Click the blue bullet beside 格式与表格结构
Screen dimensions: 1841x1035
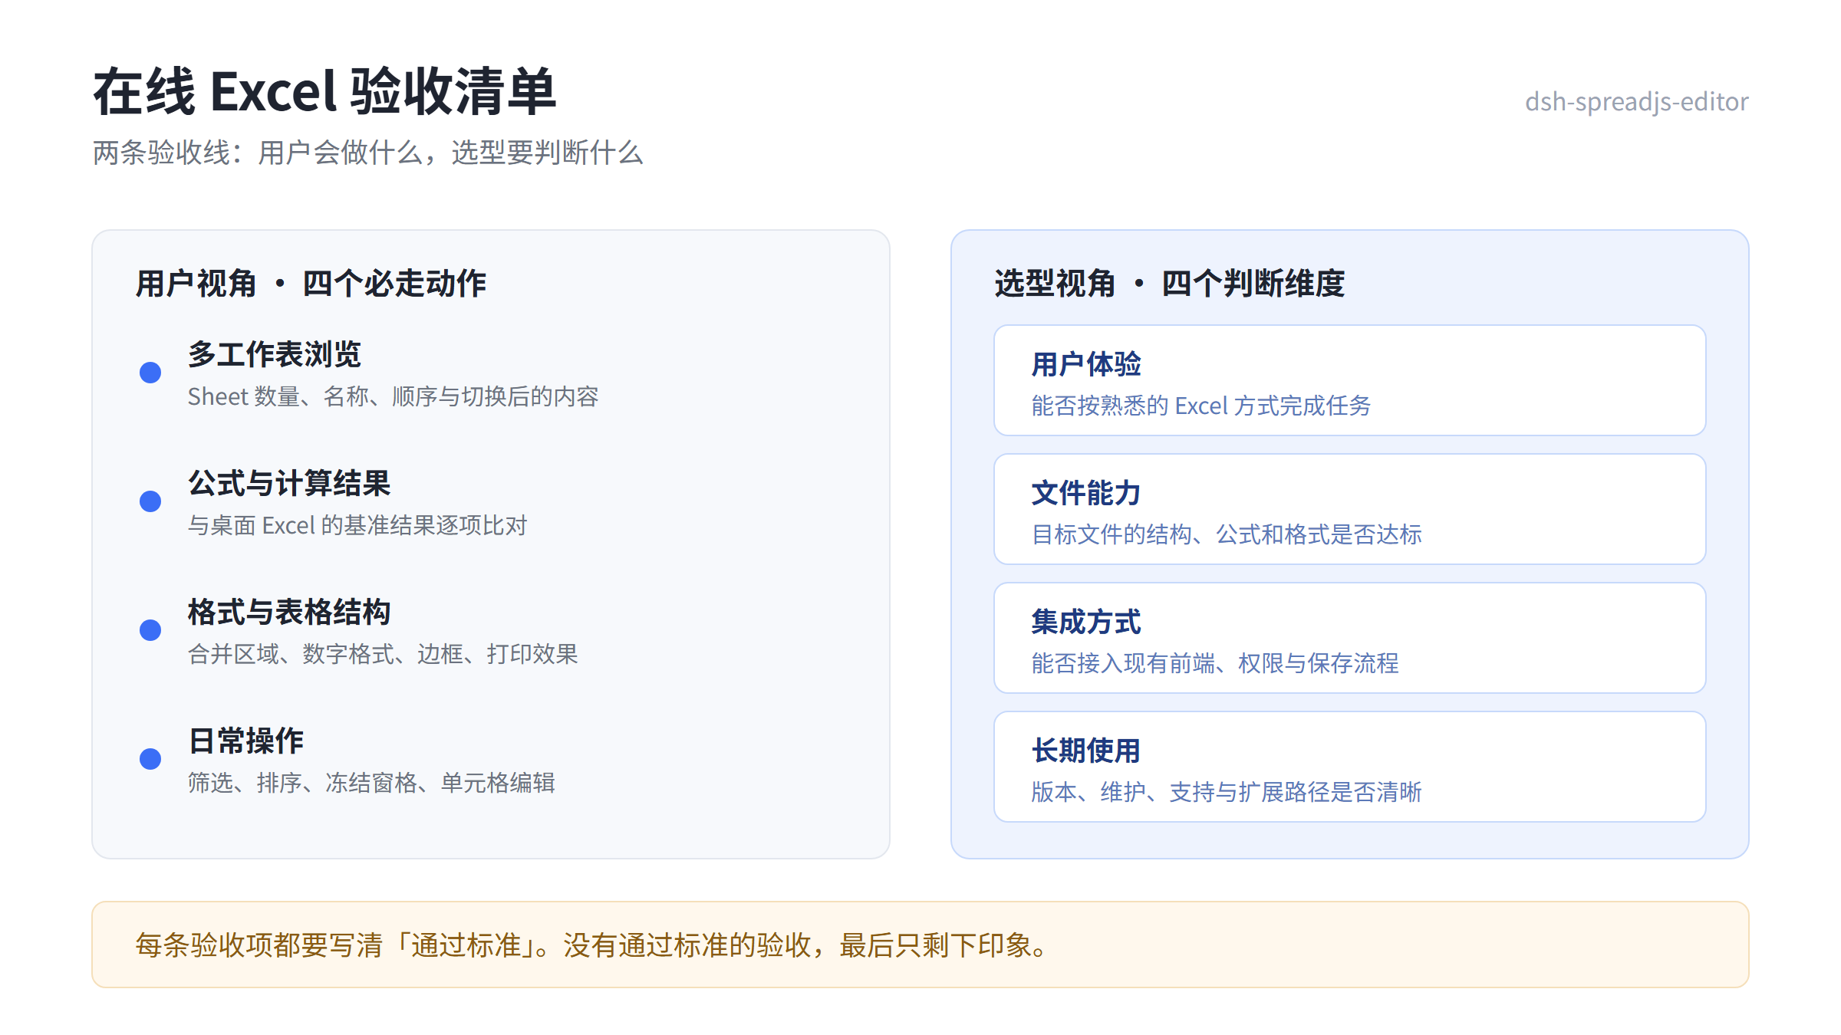pyautogui.click(x=150, y=630)
